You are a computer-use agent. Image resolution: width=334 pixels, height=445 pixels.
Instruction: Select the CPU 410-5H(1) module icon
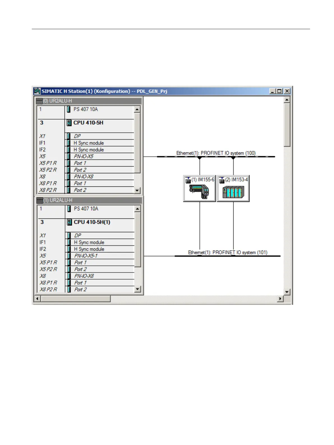[70, 222]
